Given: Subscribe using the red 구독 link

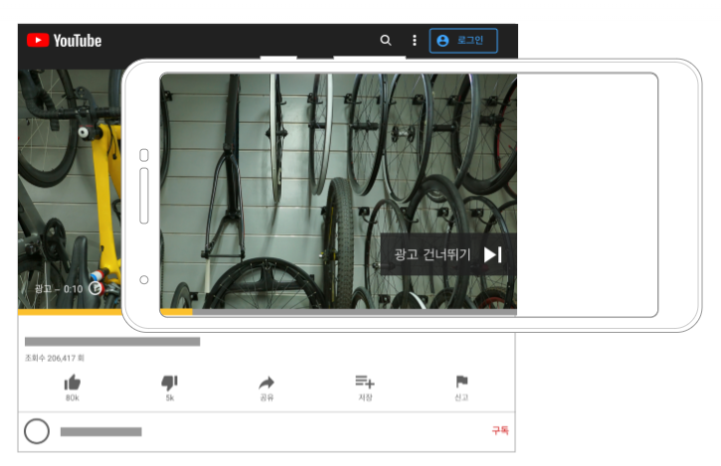Looking at the screenshot, I should [x=500, y=430].
